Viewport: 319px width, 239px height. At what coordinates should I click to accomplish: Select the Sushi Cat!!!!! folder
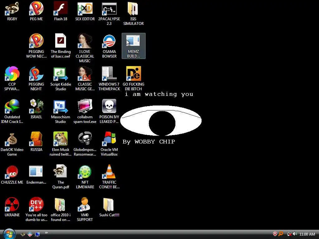coord(109,207)
